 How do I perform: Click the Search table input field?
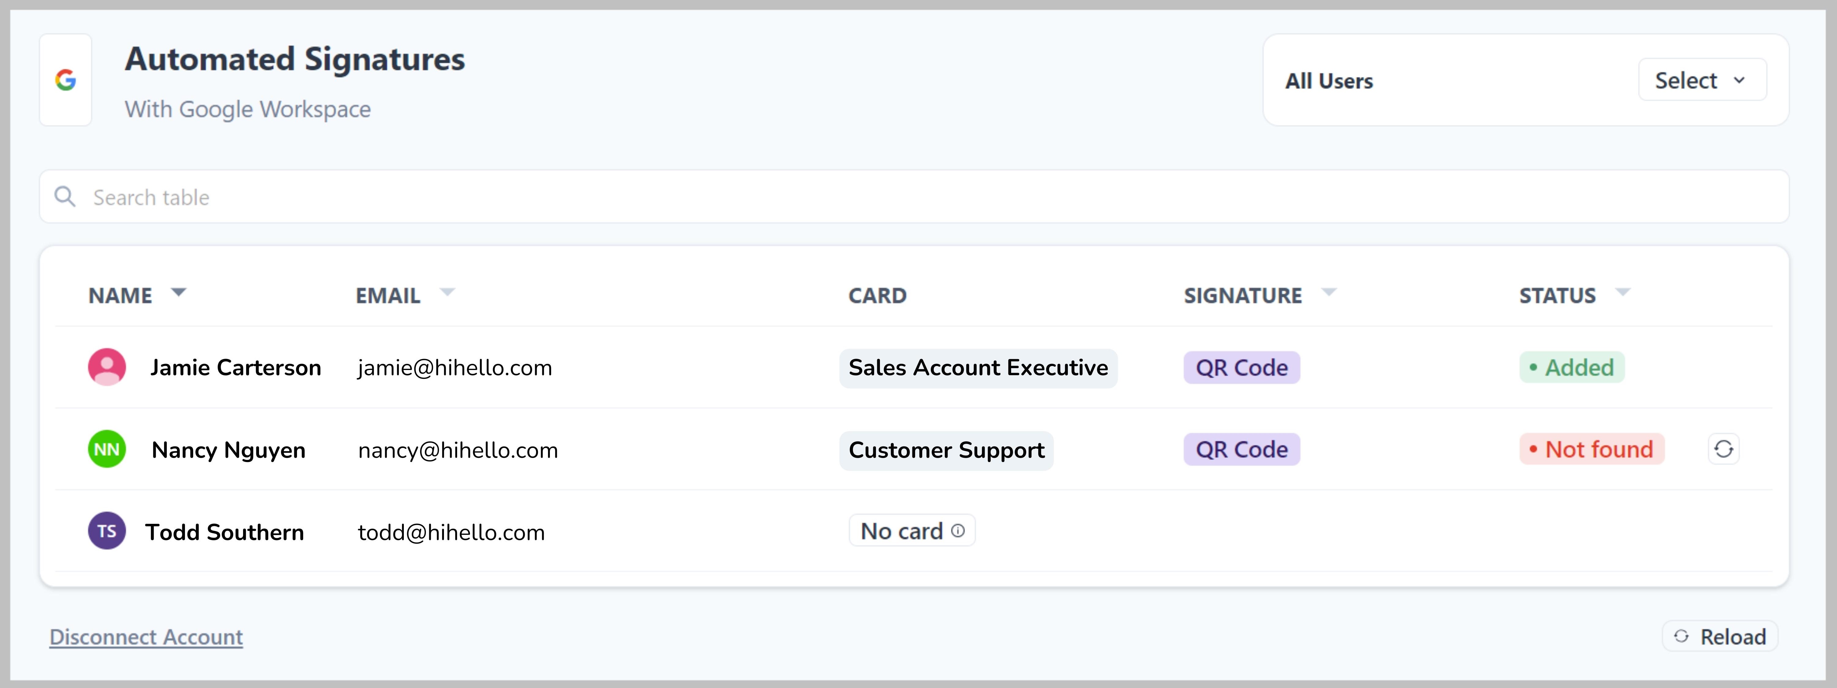[x=914, y=197]
